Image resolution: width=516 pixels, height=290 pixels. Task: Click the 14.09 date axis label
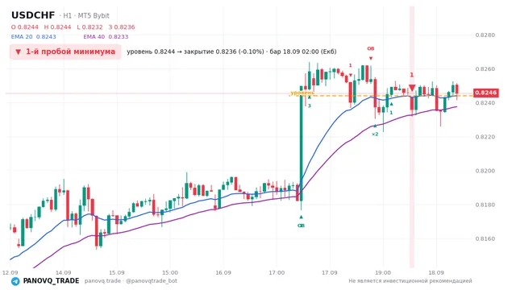tap(63, 273)
